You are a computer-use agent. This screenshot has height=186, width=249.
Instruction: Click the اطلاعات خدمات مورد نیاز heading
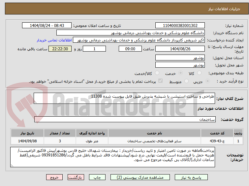click(220, 108)
